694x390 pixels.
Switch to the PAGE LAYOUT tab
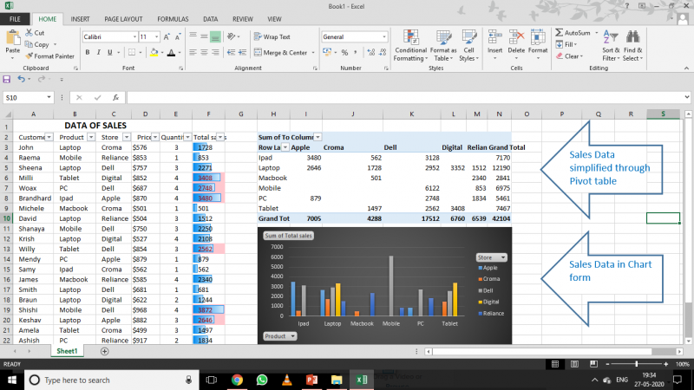point(123,19)
